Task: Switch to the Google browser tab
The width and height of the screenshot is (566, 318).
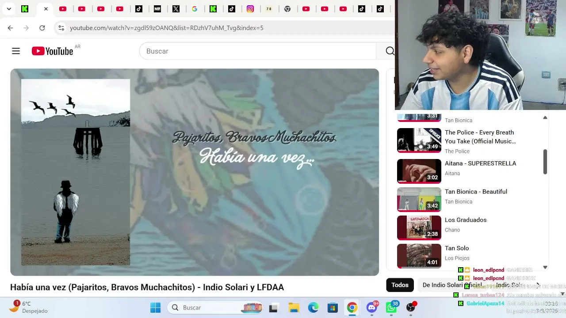Action: (x=195, y=9)
